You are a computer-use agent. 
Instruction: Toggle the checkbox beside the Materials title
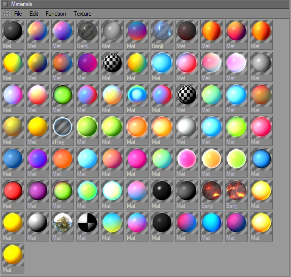point(5,4)
